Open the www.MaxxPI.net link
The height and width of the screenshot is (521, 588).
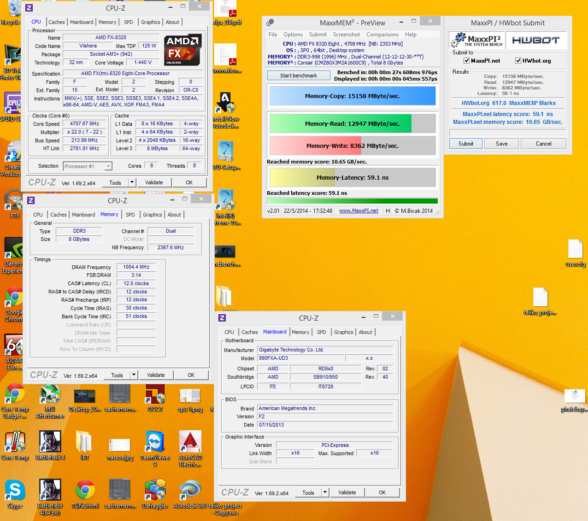359,211
